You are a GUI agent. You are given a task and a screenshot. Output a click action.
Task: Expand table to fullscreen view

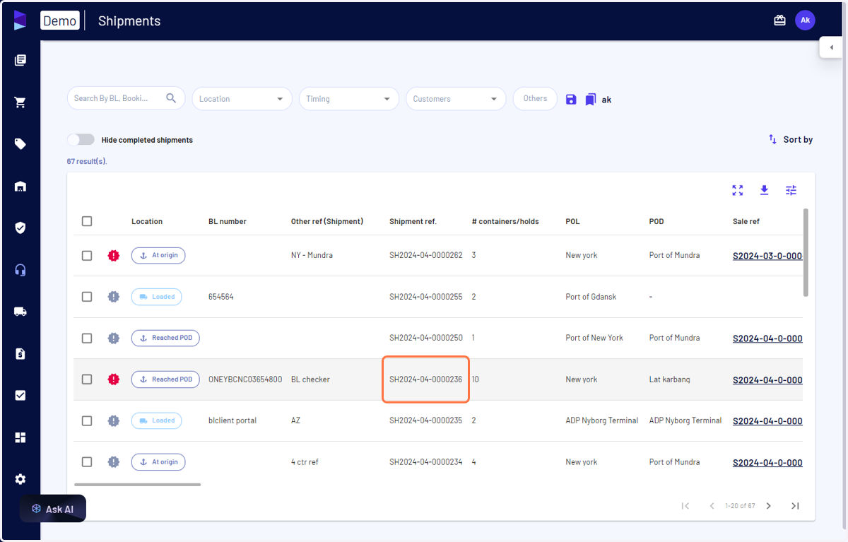(x=738, y=190)
